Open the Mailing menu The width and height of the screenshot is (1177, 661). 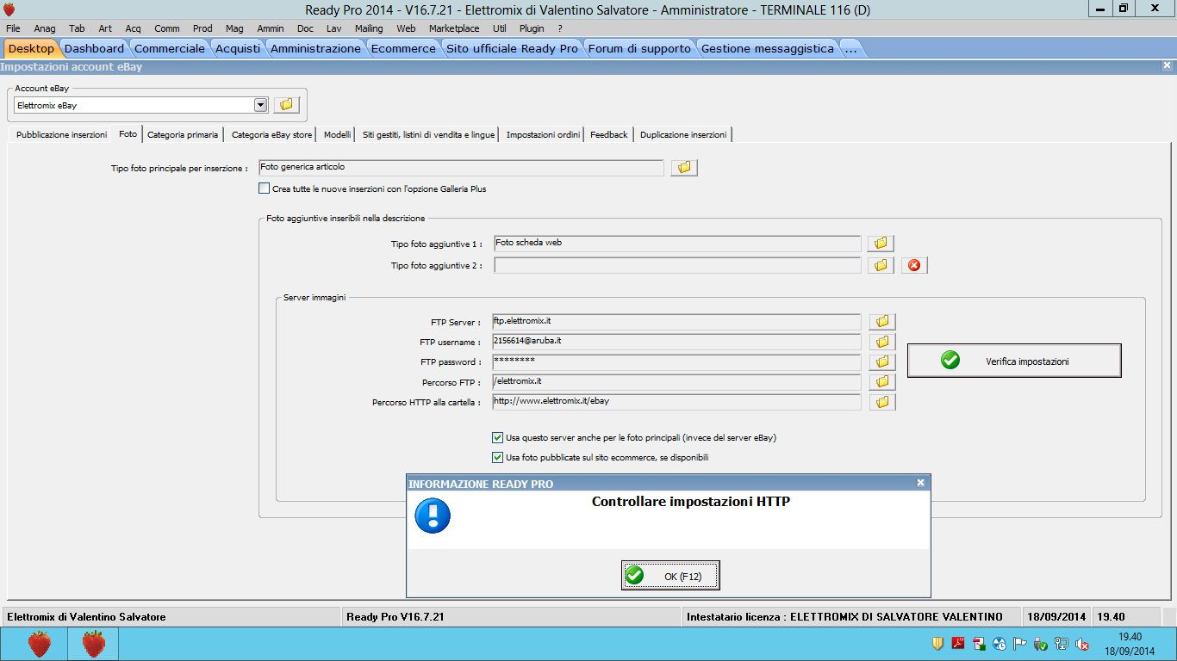coord(369,28)
